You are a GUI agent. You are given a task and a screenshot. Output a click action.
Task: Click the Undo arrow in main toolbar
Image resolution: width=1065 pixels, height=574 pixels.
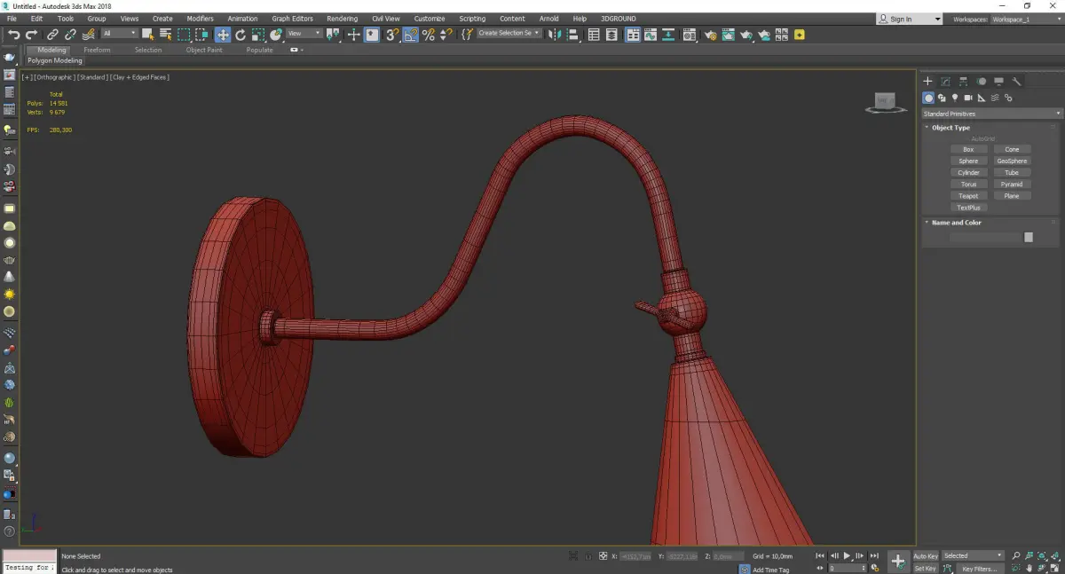13,35
